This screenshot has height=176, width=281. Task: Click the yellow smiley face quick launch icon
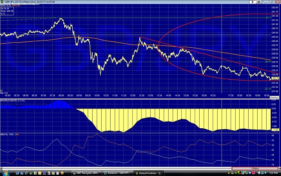[x=62, y=173]
